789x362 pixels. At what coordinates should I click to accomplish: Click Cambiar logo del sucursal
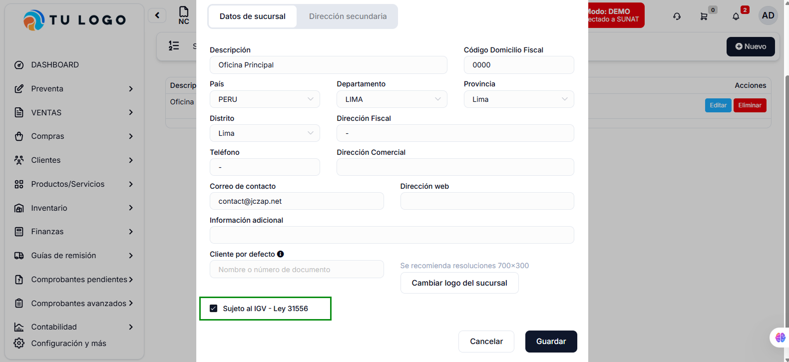click(x=459, y=283)
